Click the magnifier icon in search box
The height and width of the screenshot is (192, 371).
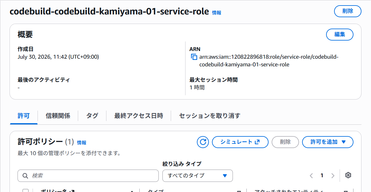[25, 176]
